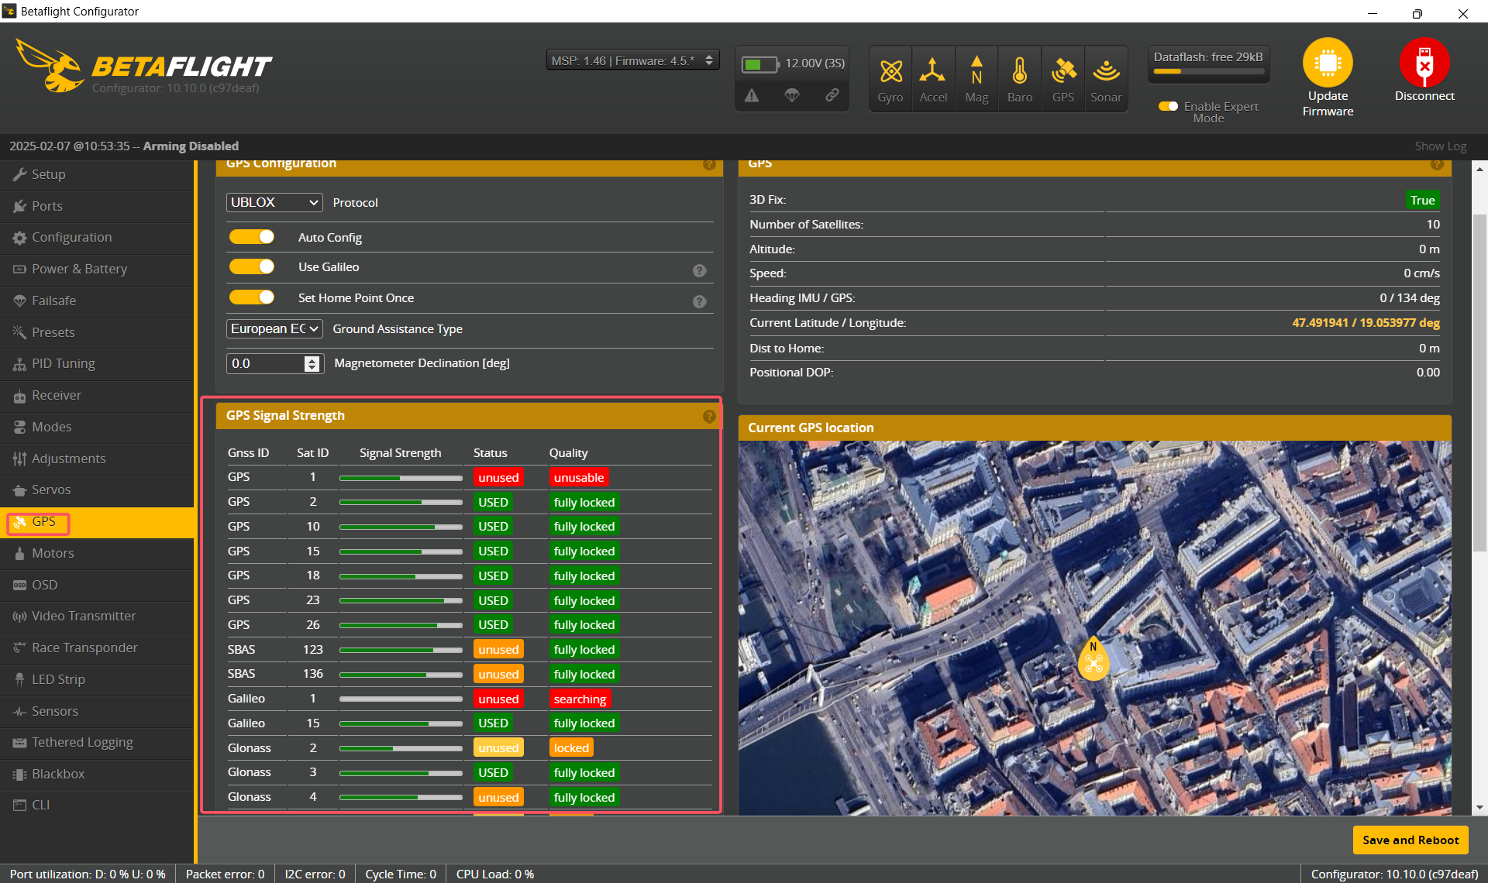Screen dimensions: 1488x883
Task: Click Show Log link
Action: pos(1440,146)
